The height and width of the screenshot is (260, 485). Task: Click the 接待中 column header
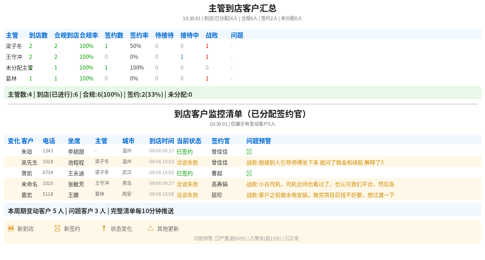tap(190, 35)
